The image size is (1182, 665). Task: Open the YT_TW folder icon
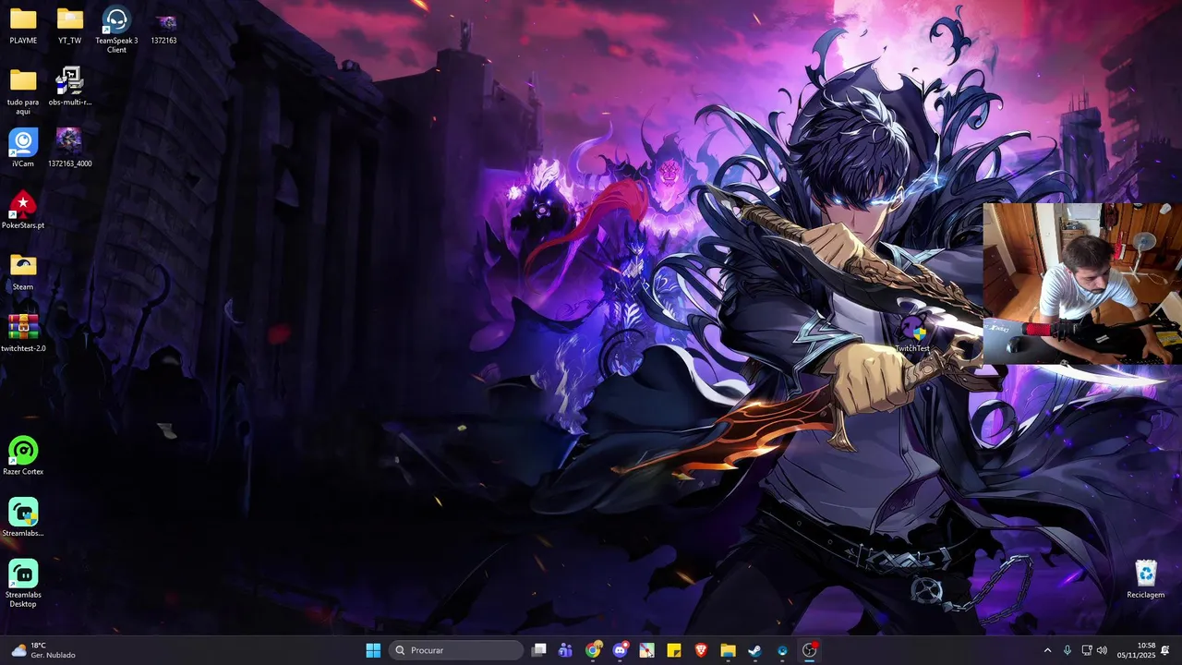(69, 26)
